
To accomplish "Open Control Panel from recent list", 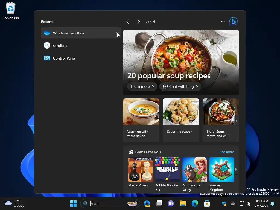I will [x=81, y=58].
